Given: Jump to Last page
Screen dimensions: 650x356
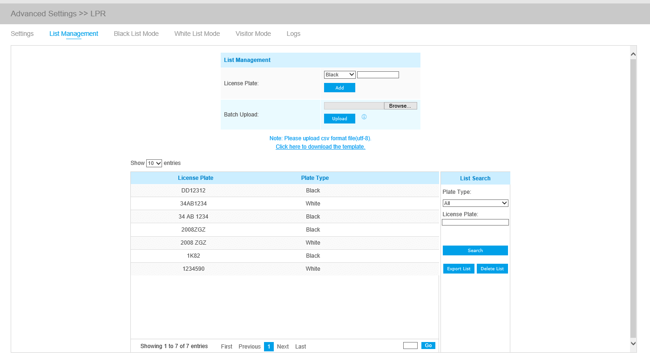Looking at the screenshot, I should point(301,346).
